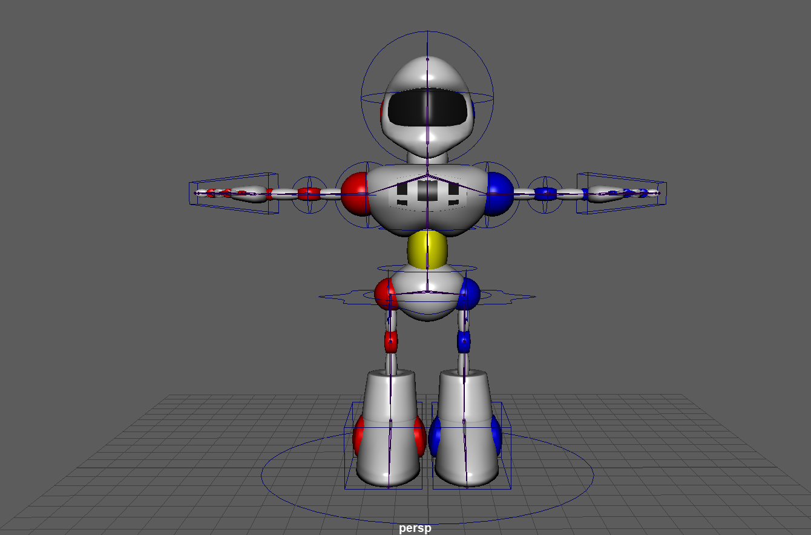The image size is (811, 535).
Task: Select the blue knee joint
Action: coord(464,342)
